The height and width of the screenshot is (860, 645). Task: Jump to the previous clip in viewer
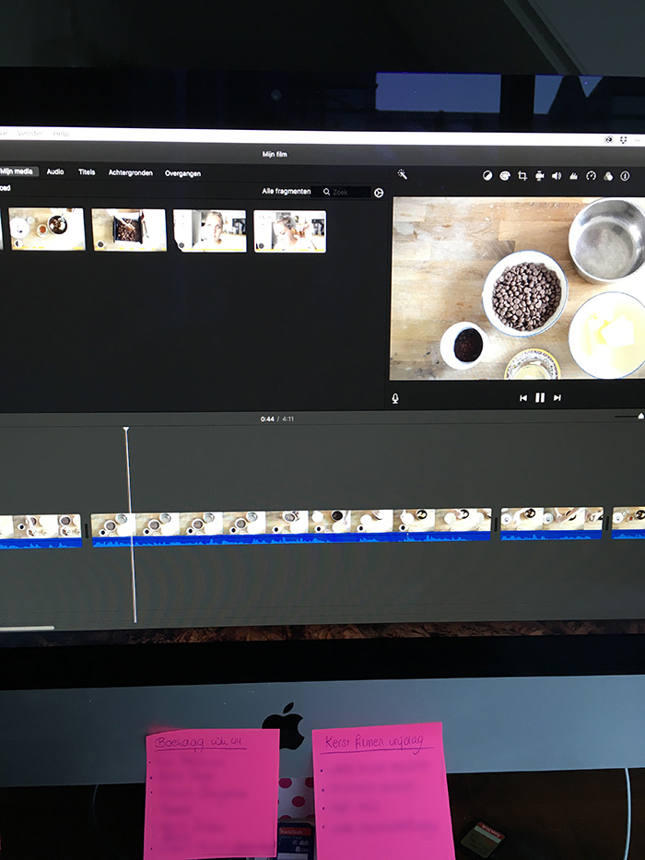pyautogui.click(x=523, y=397)
